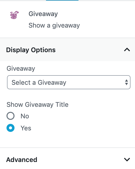Click the Giveaway label above the dropdown
135x169 pixels.
21,68
